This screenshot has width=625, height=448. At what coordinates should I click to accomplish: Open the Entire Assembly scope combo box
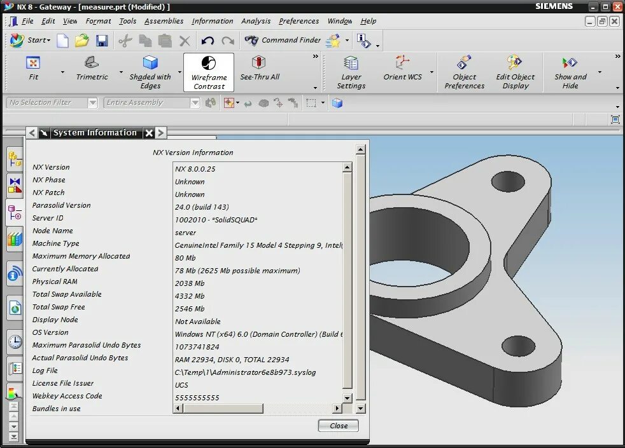coord(151,103)
